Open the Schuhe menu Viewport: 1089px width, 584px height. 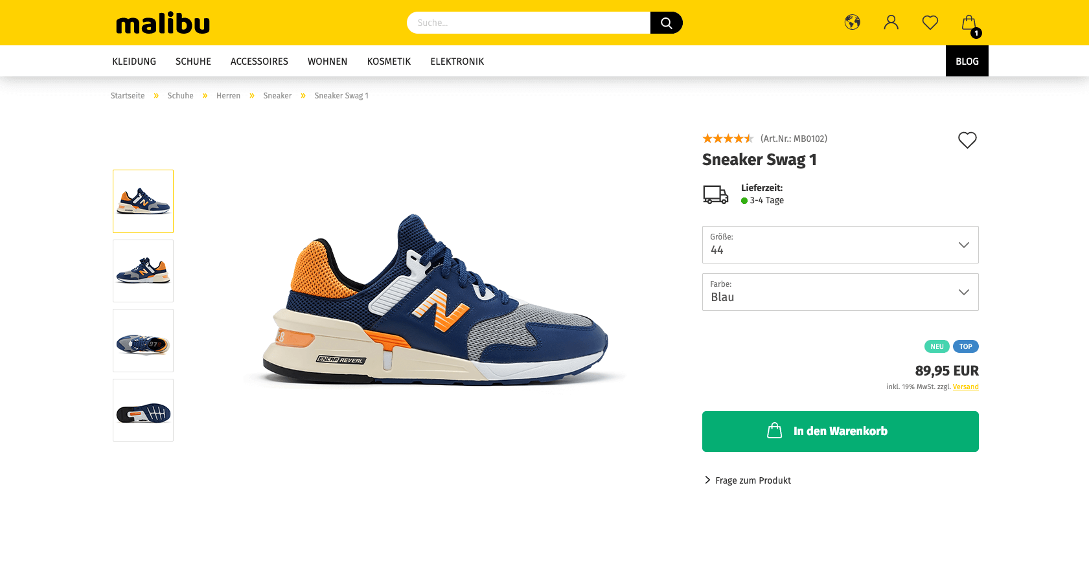(193, 62)
